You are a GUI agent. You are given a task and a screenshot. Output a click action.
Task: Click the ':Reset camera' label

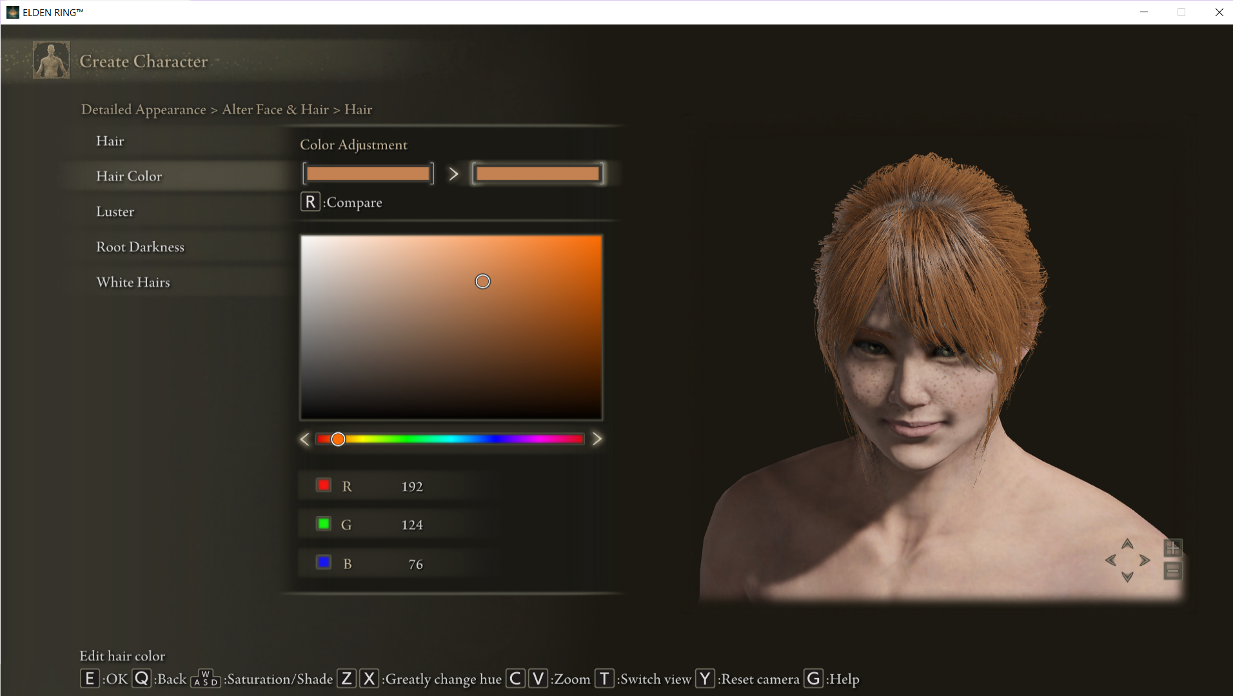coord(758,679)
